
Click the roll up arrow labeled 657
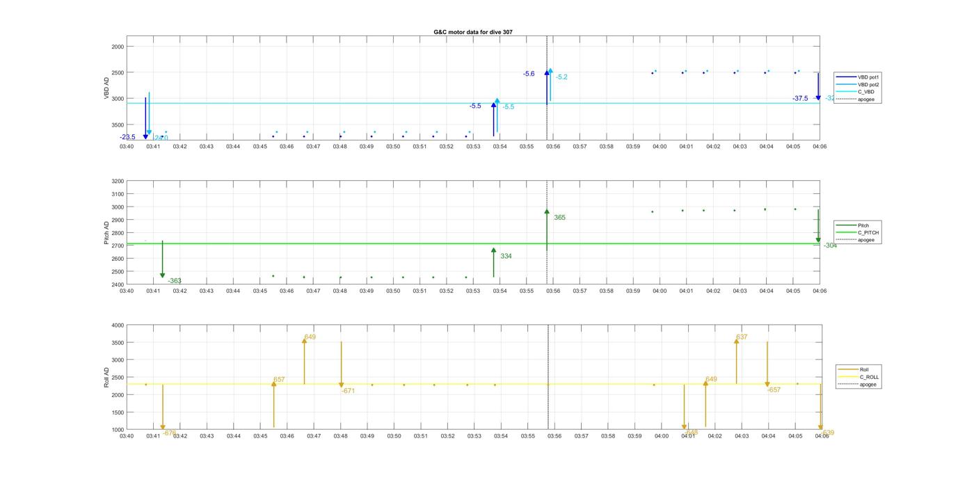[x=273, y=404]
